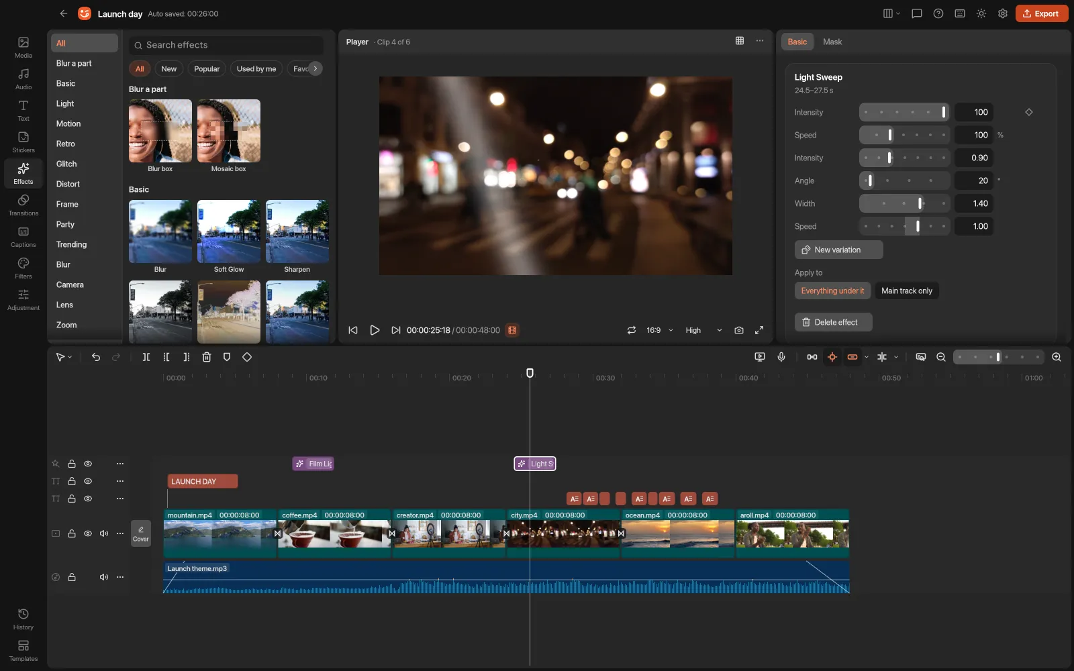Click the Search effects input field
This screenshot has height=671, width=1074.
click(x=226, y=45)
